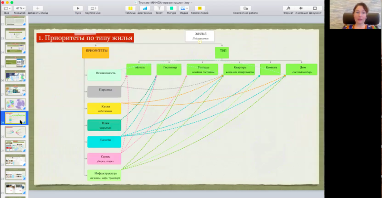Viewport: 382px width, 198px height.
Task: Insert a table from the toolbar
Action: (130, 8)
